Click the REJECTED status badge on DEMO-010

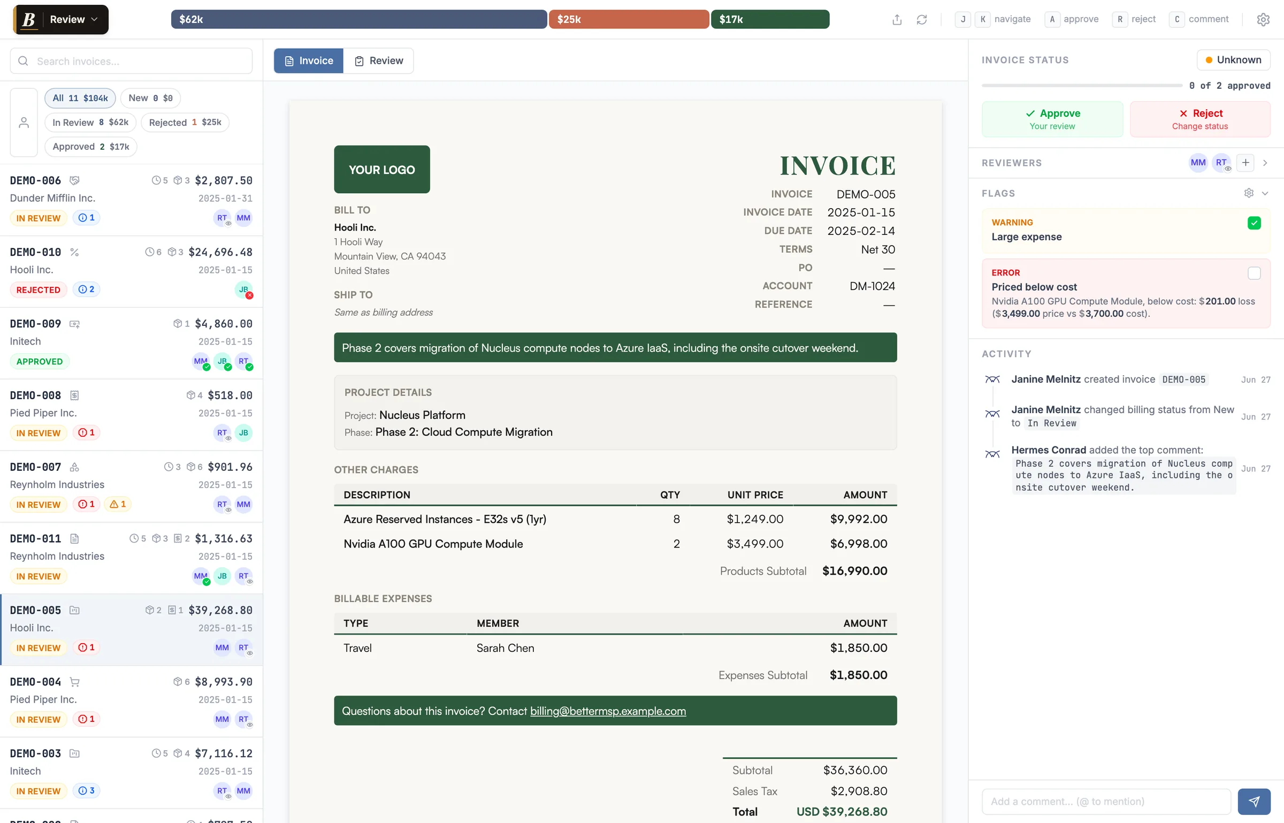point(39,289)
